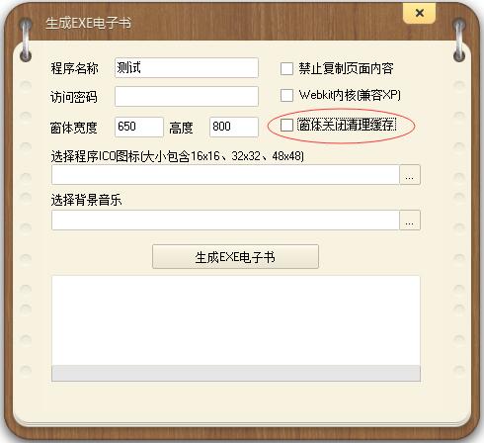Click the 生成EXE电子书 title text

88,23
